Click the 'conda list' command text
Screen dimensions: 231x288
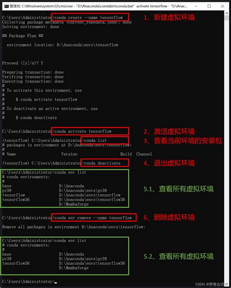point(95,141)
